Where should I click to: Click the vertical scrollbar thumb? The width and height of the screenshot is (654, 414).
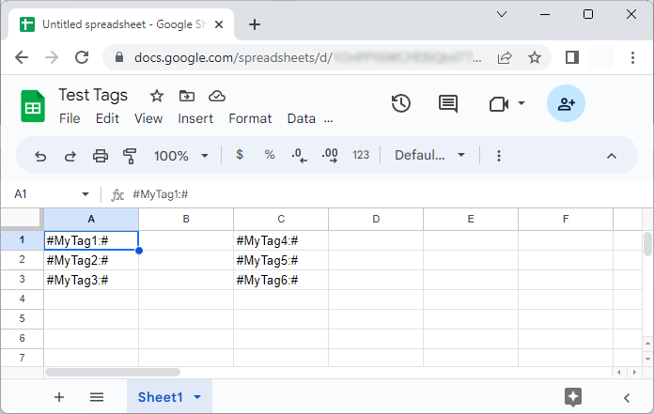point(647,244)
